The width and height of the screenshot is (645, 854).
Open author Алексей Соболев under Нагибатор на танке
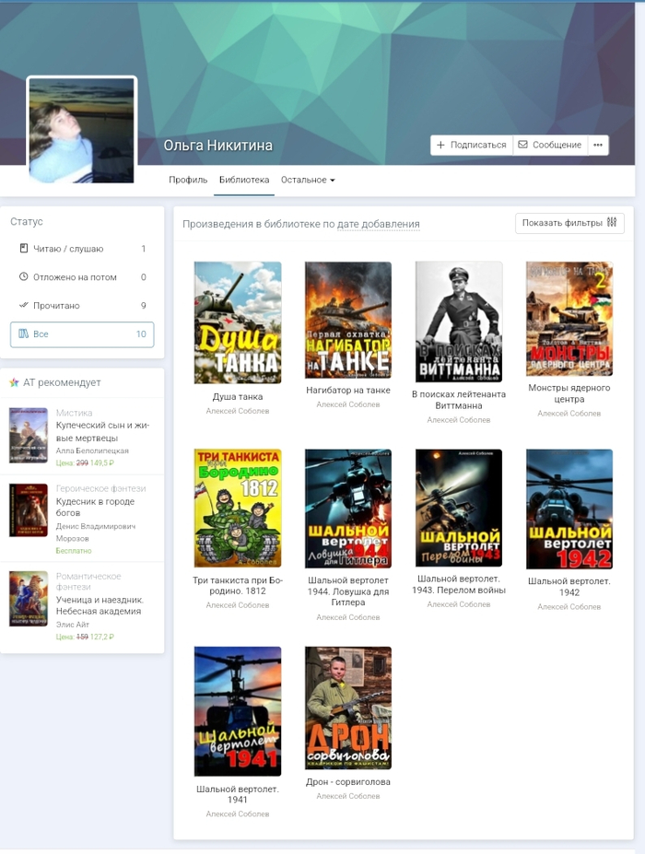[x=348, y=404]
